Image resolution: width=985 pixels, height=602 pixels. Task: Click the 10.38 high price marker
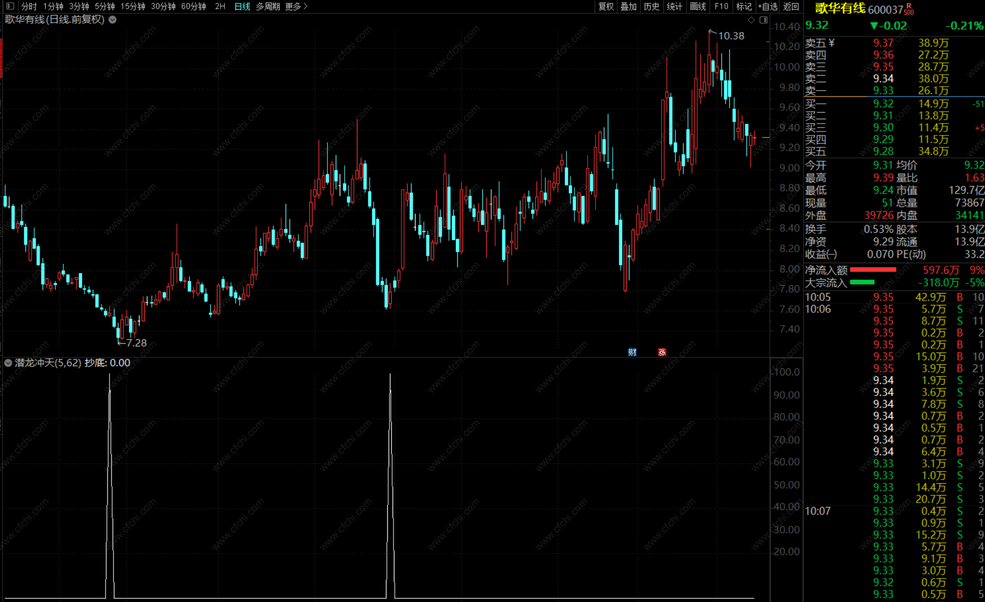click(x=731, y=36)
